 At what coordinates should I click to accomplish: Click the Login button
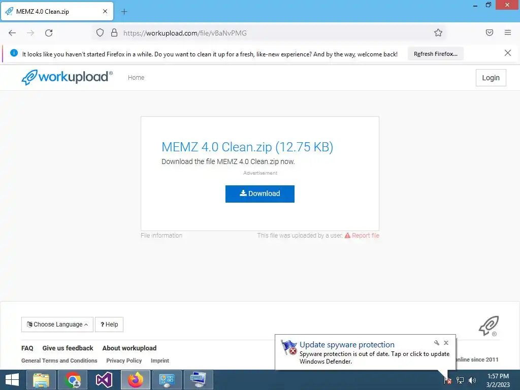click(491, 78)
